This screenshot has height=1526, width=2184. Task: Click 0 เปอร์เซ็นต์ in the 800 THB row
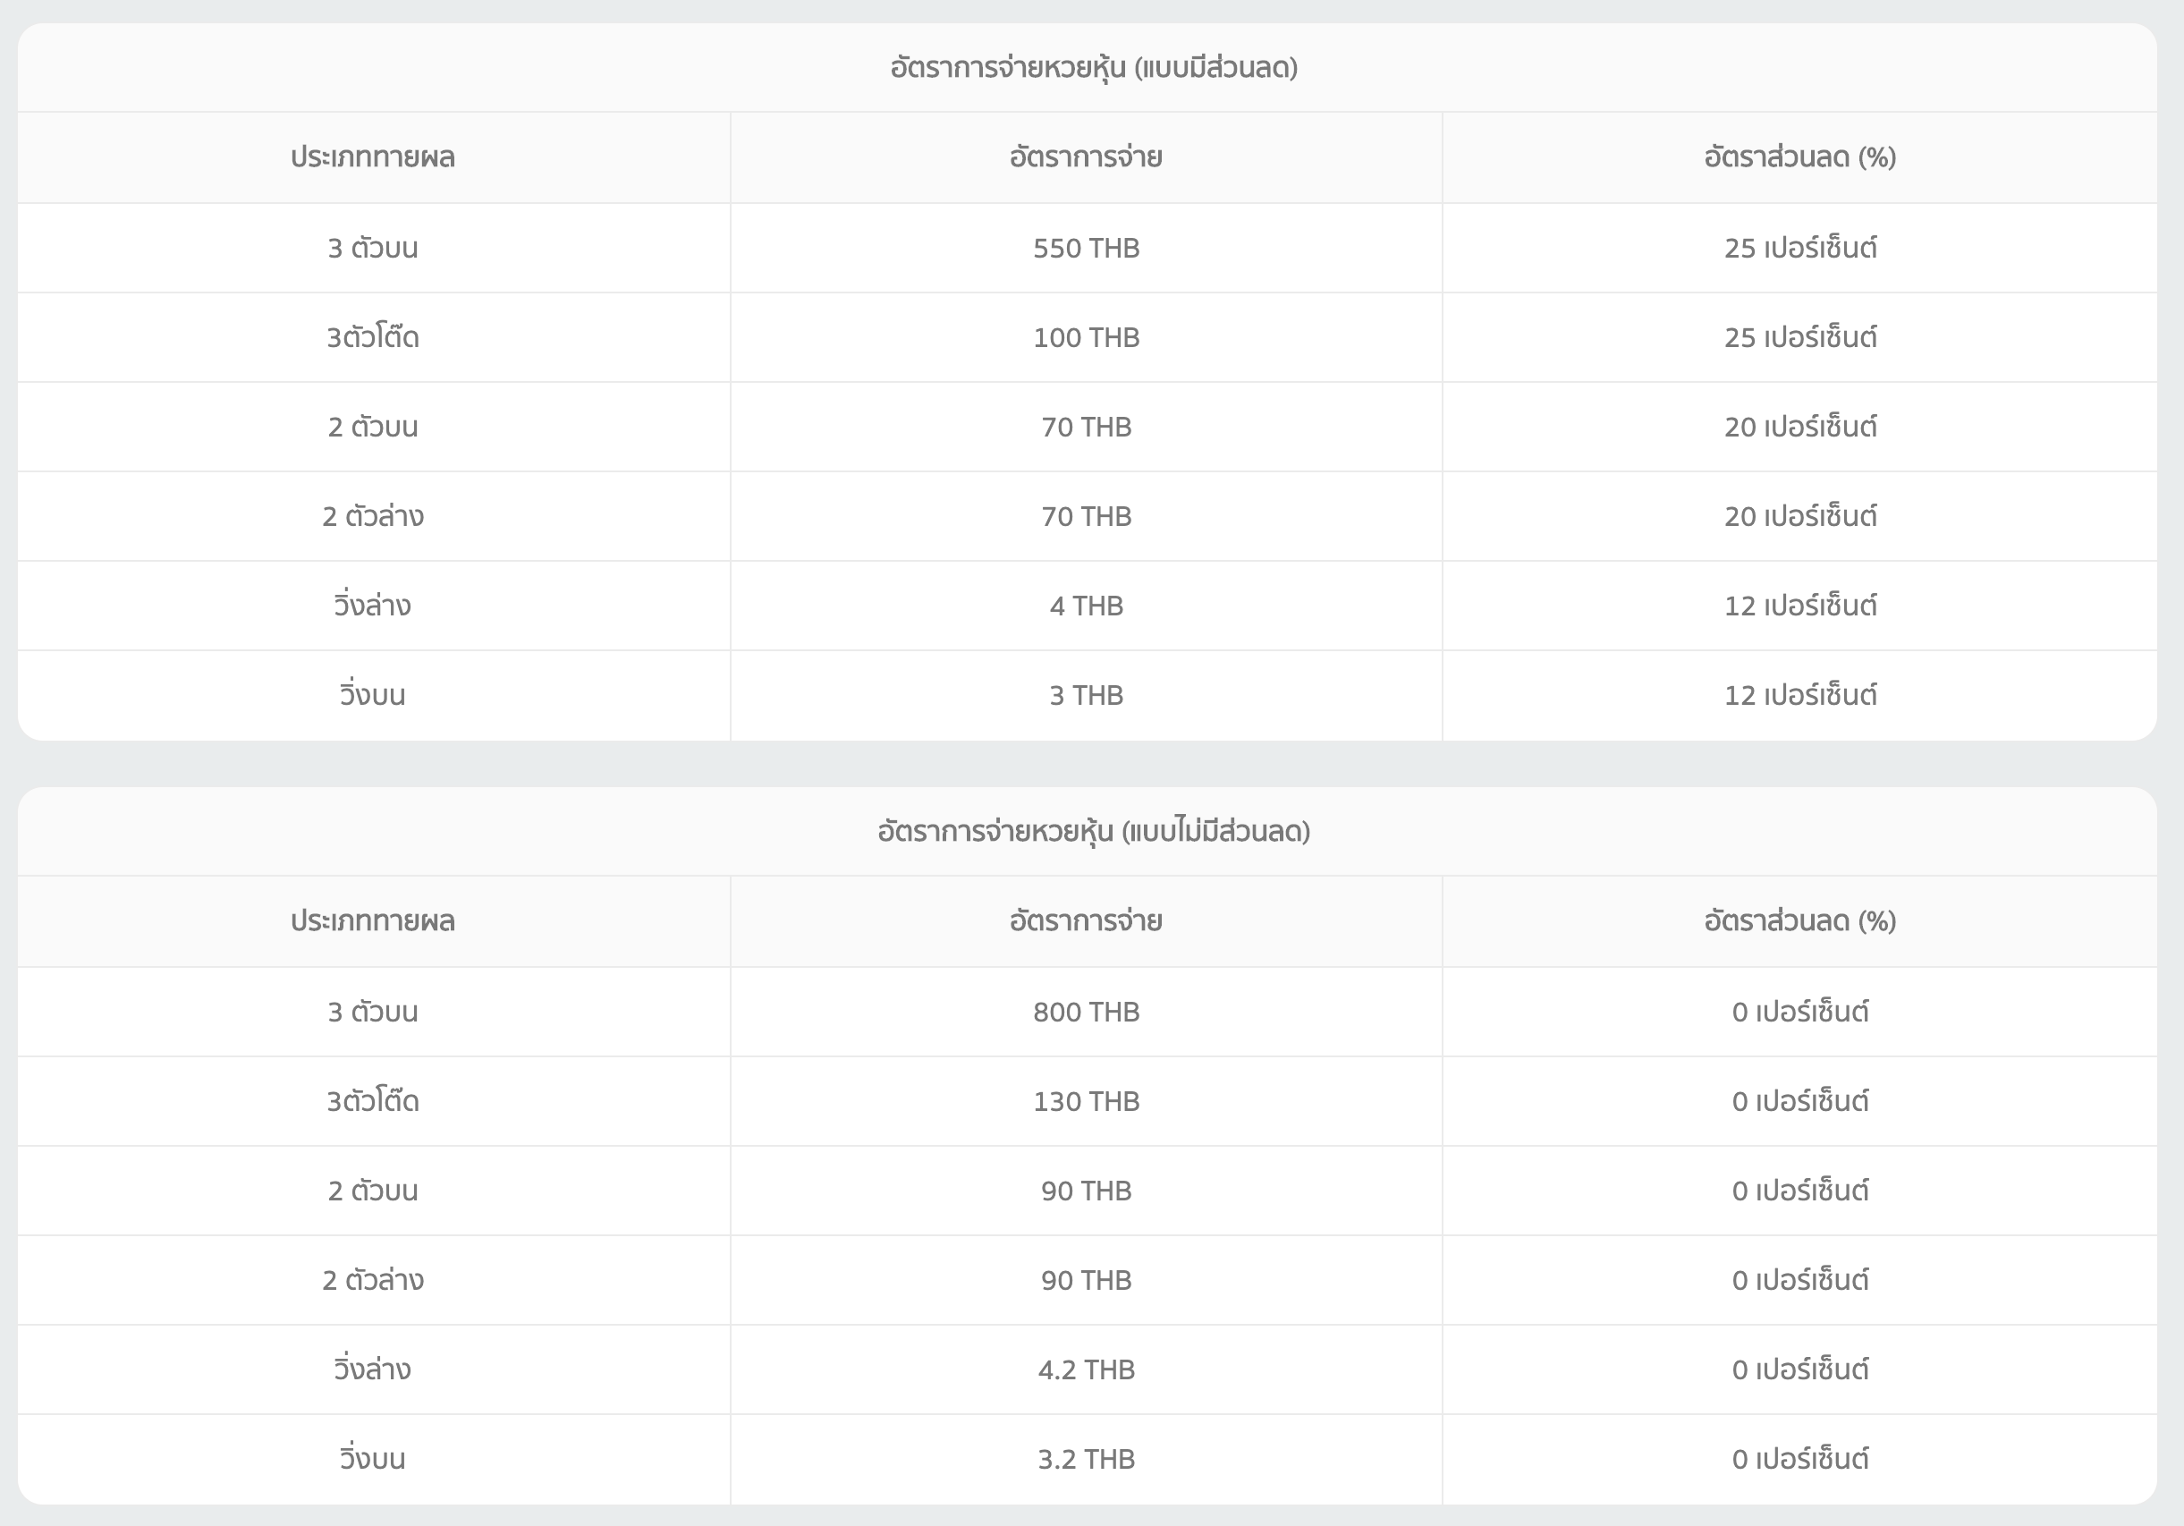click(1799, 1013)
